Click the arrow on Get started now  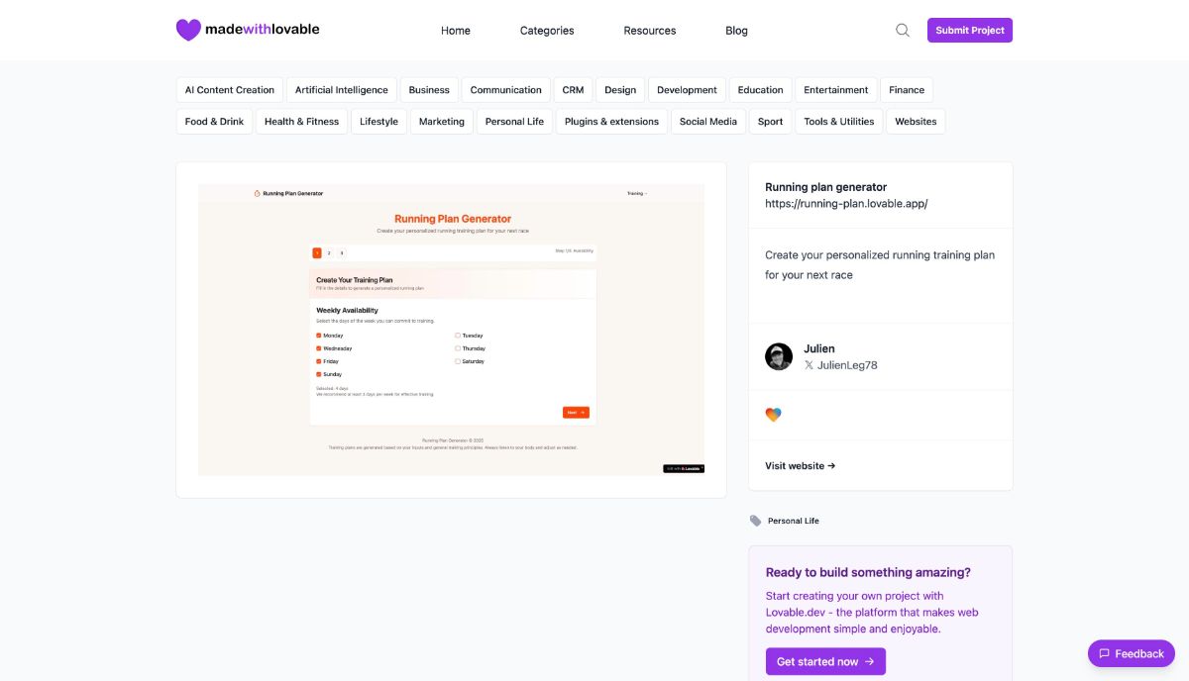point(870,661)
